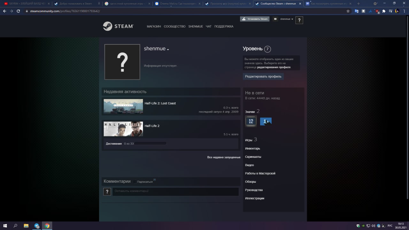Click the small question-mark avatar beside the comment box
Viewport: 409px width, 230px height.
(x=107, y=192)
